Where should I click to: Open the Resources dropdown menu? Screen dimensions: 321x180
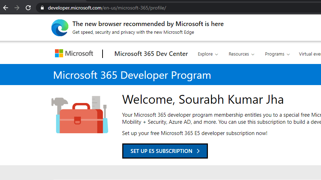tap(241, 54)
